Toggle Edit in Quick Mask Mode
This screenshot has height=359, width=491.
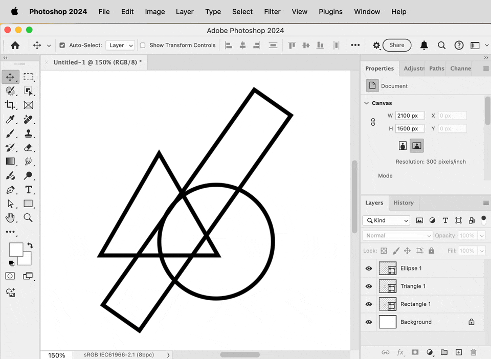tap(10, 276)
